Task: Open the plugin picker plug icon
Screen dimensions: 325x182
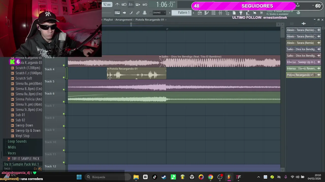Action: pos(241,13)
